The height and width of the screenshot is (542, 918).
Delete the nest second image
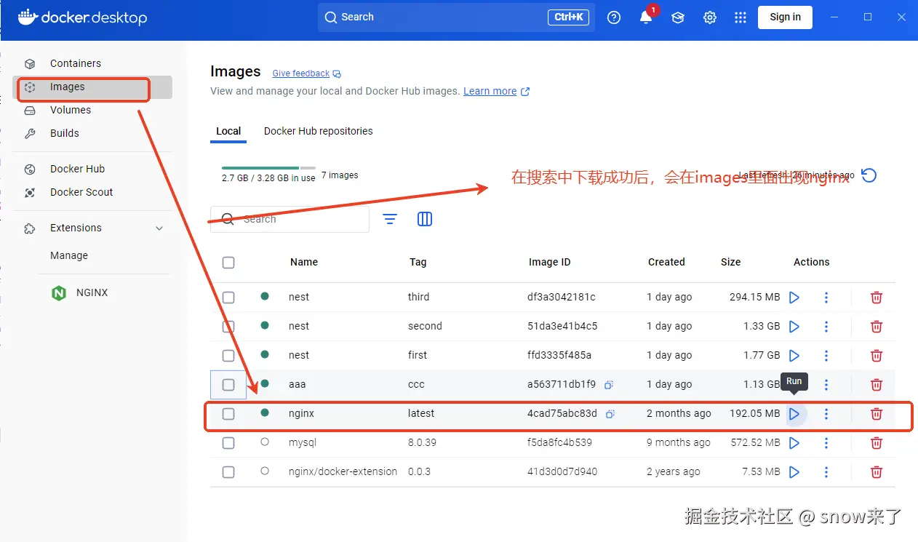(x=877, y=327)
